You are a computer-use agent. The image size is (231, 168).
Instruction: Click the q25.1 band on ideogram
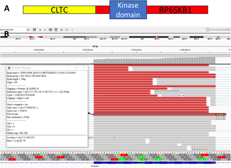210,37
